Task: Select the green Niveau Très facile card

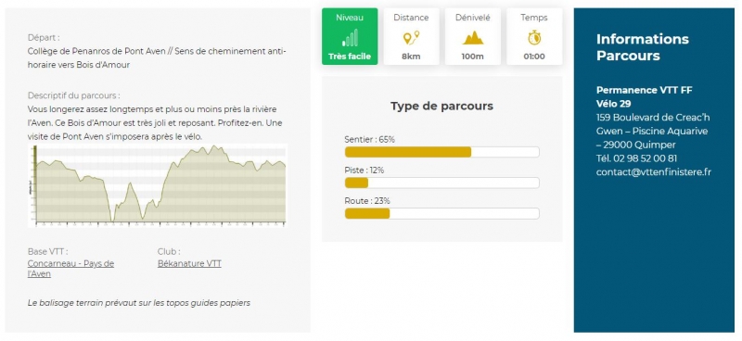Action: click(350, 36)
